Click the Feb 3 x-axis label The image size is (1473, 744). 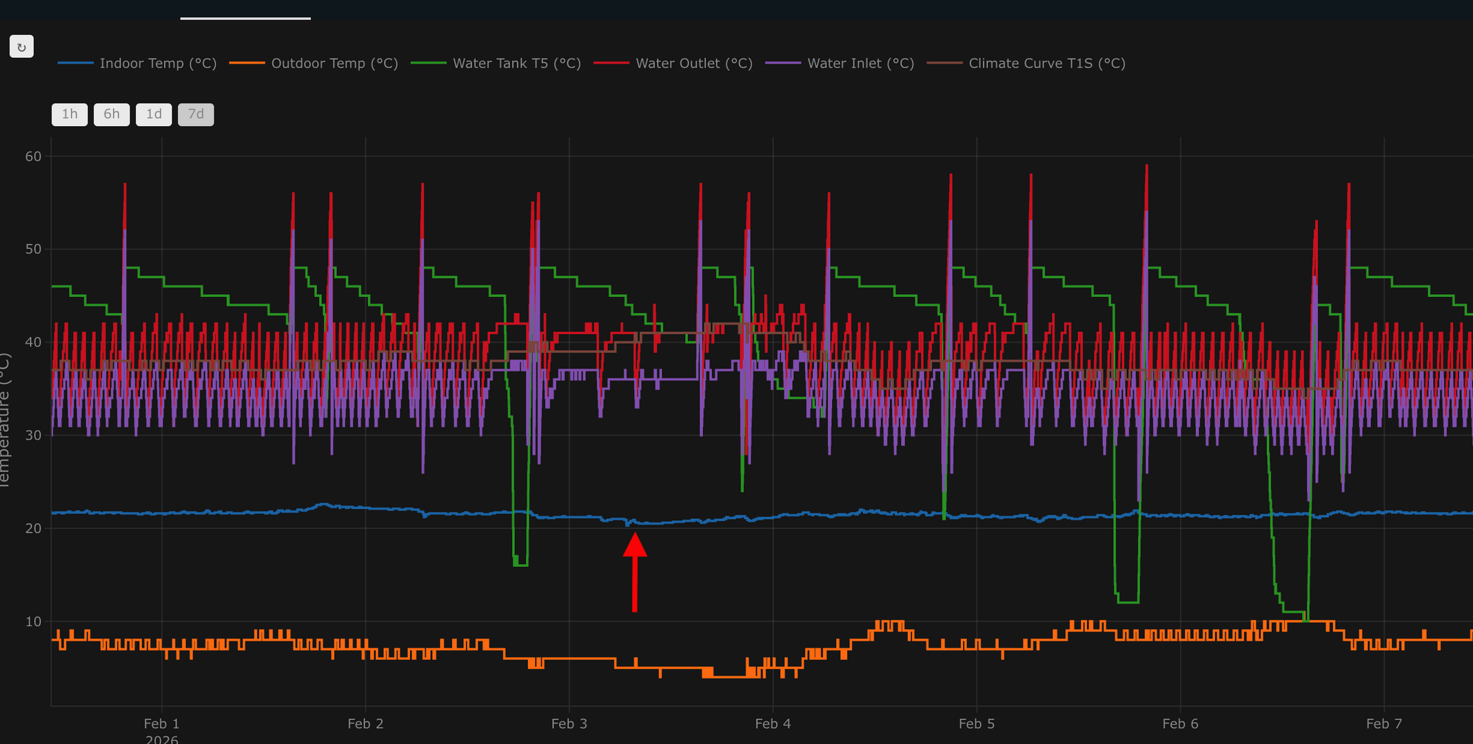(569, 724)
